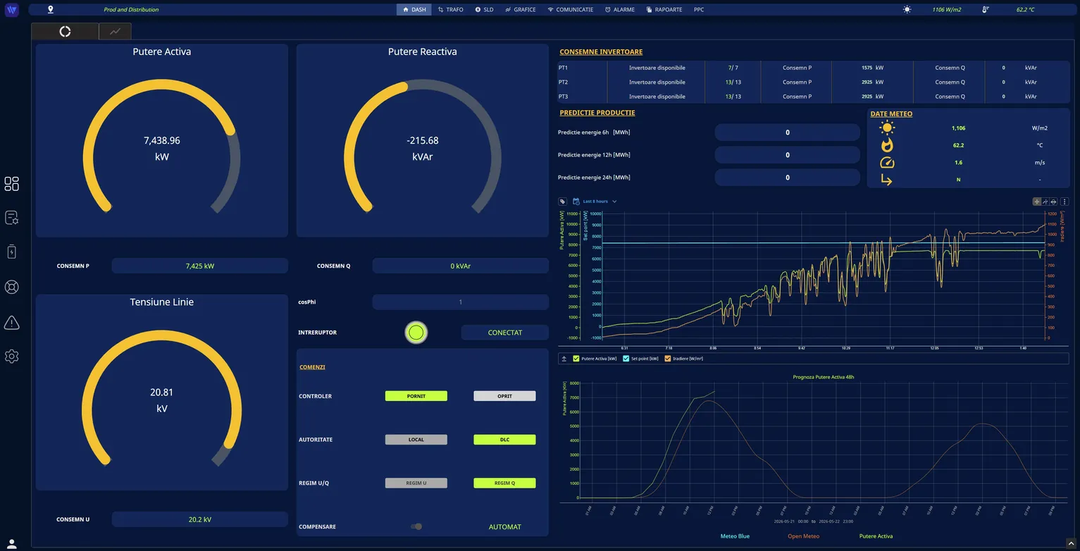The width and height of the screenshot is (1080, 551).
Task: Open the dashboard grid icon in sidebar
Action: tap(11, 184)
